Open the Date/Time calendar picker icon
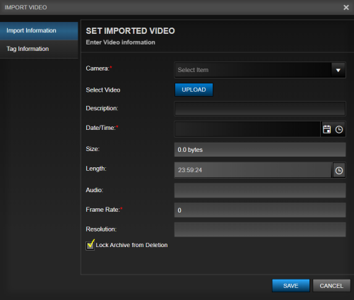 (x=326, y=129)
